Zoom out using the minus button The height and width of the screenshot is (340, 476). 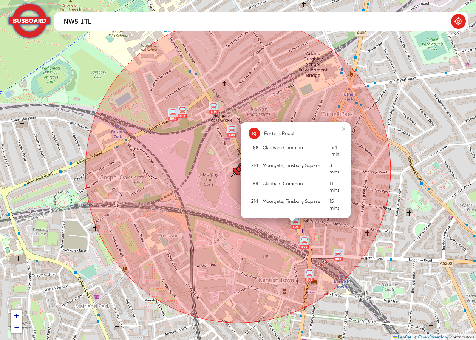coord(16,328)
